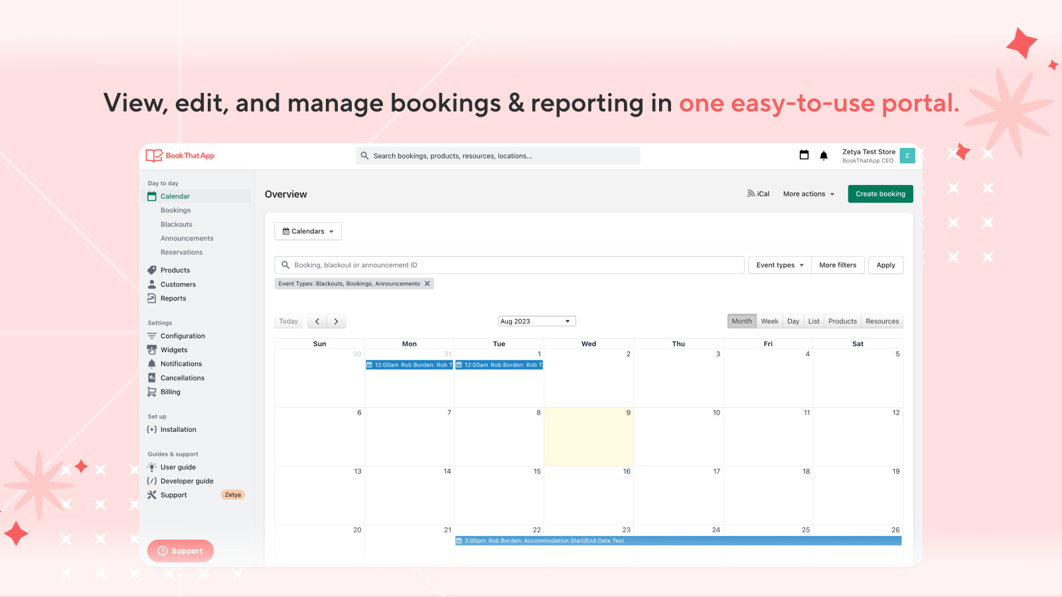1062x597 pixels.
Task: Select August 9 calendar cell
Action: click(589, 436)
